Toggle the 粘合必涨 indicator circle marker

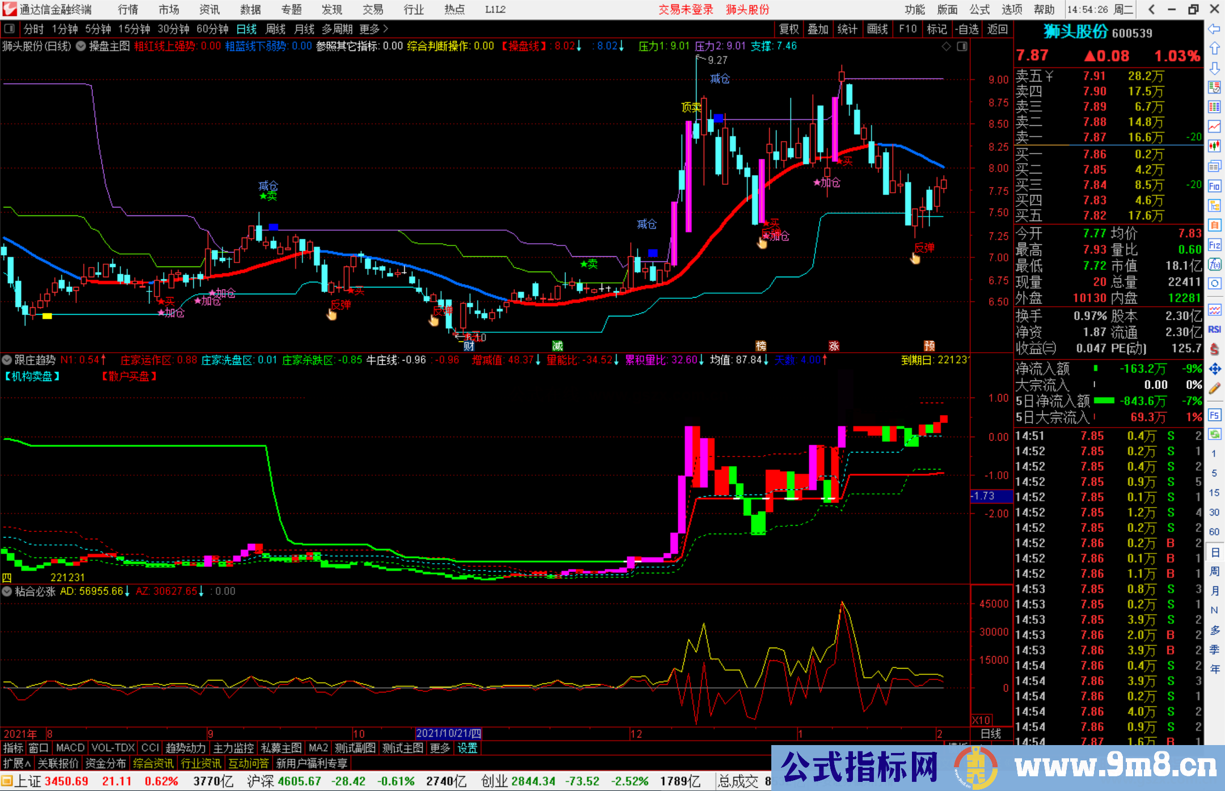[x=7, y=591]
